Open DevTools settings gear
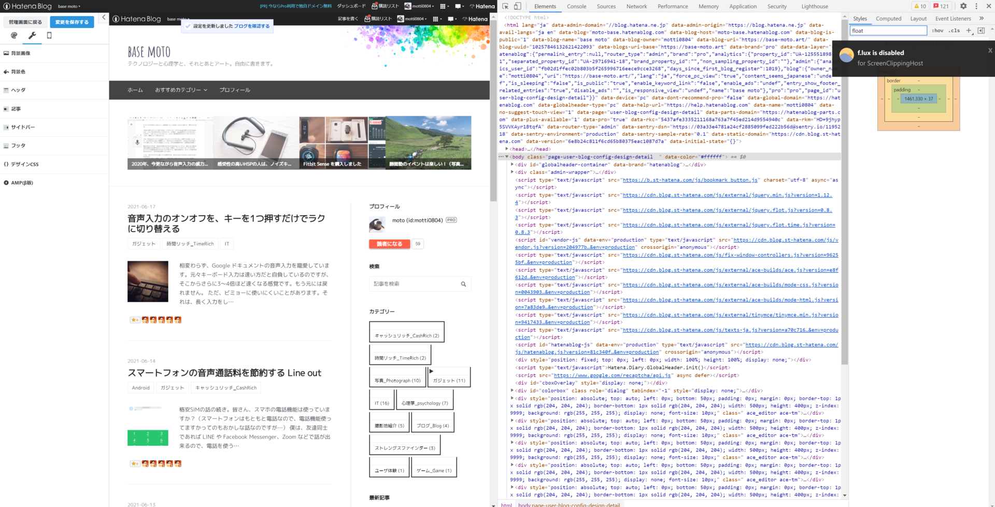 [x=963, y=6]
